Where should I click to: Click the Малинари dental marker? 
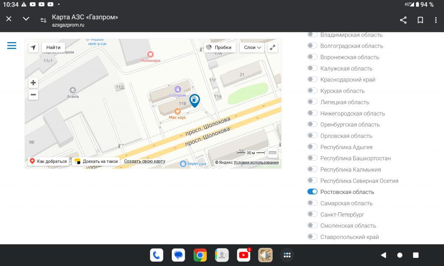(150, 54)
